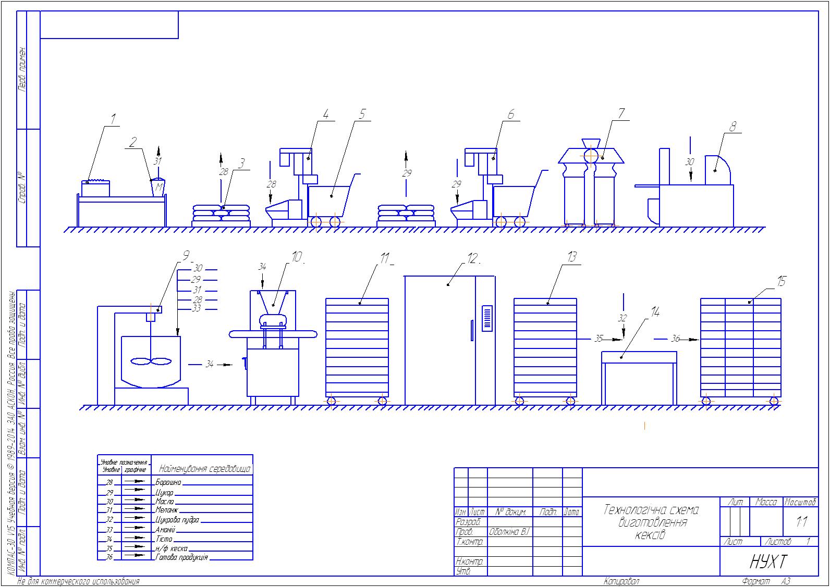The width and height of the screenshot is (830, 587).
Task: Click flow label 31 above the M container
Action: 158,161
